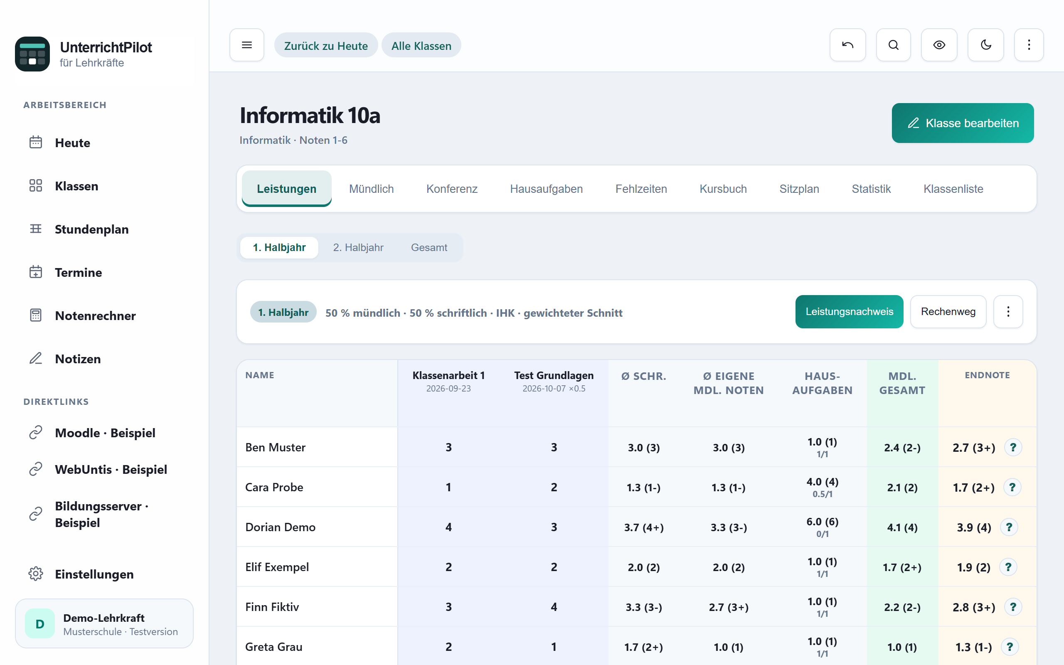1064x665 pixels.
Task: Switch to the Fehlzeiten tab
Action: (641, 189)
